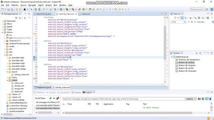Toggle Categorized view in Task List
The height and width of the screenshot is (120, 214).
(x=182, y=18)
